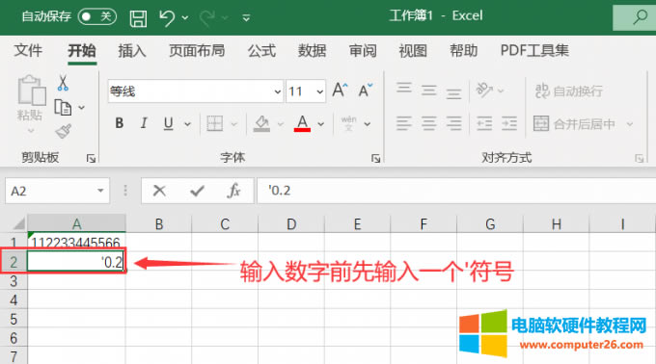This screenshot has width=656, height=364.
Task: Click the Save disk icon
Action: pos(138,18)
